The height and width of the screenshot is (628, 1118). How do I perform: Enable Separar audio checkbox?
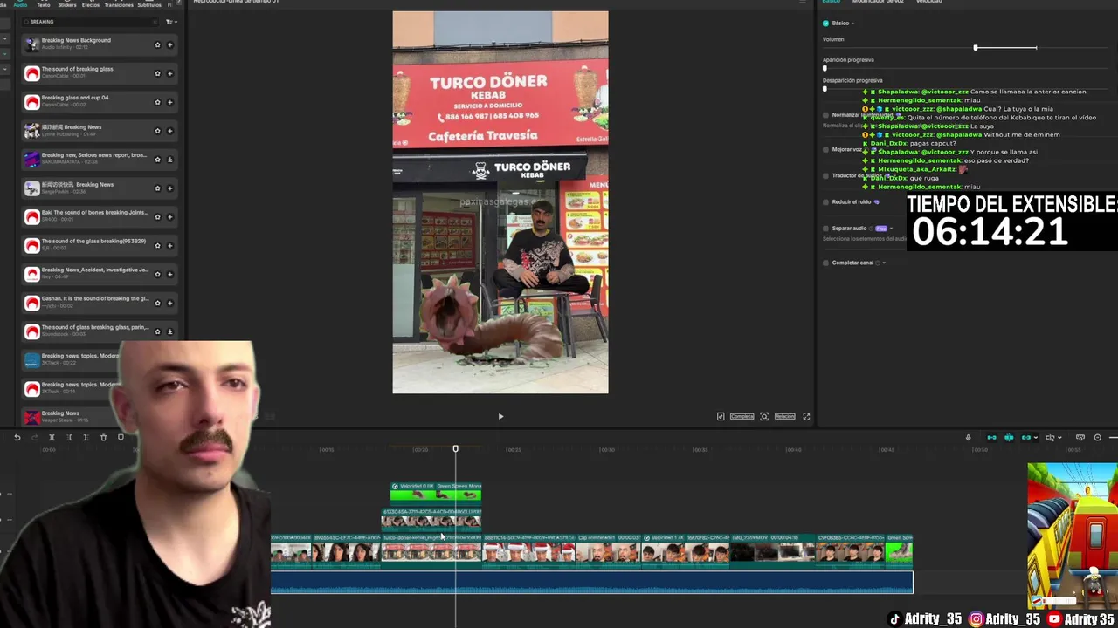coord(825,229)
